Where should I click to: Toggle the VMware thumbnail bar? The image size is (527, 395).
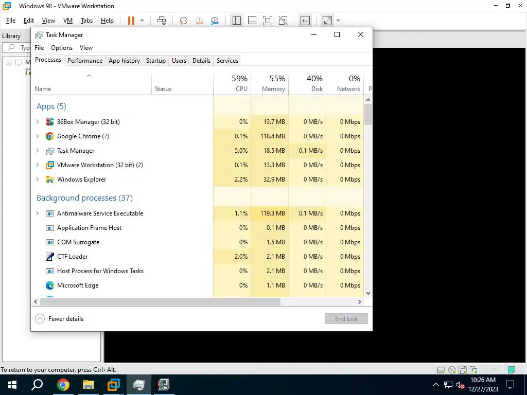point(252,21)
